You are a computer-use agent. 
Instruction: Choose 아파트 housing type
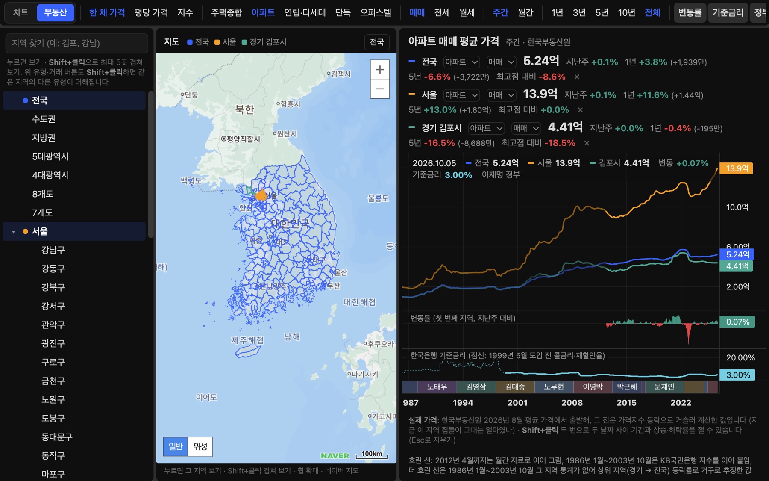coord(263,12)
